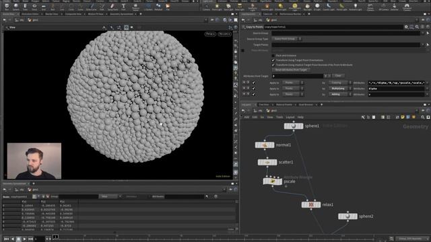Open the Edit menu in network editor
Image resolution: width=431 pixels, height=242 pixels.
pyautogui.click(x=255, y=117)
